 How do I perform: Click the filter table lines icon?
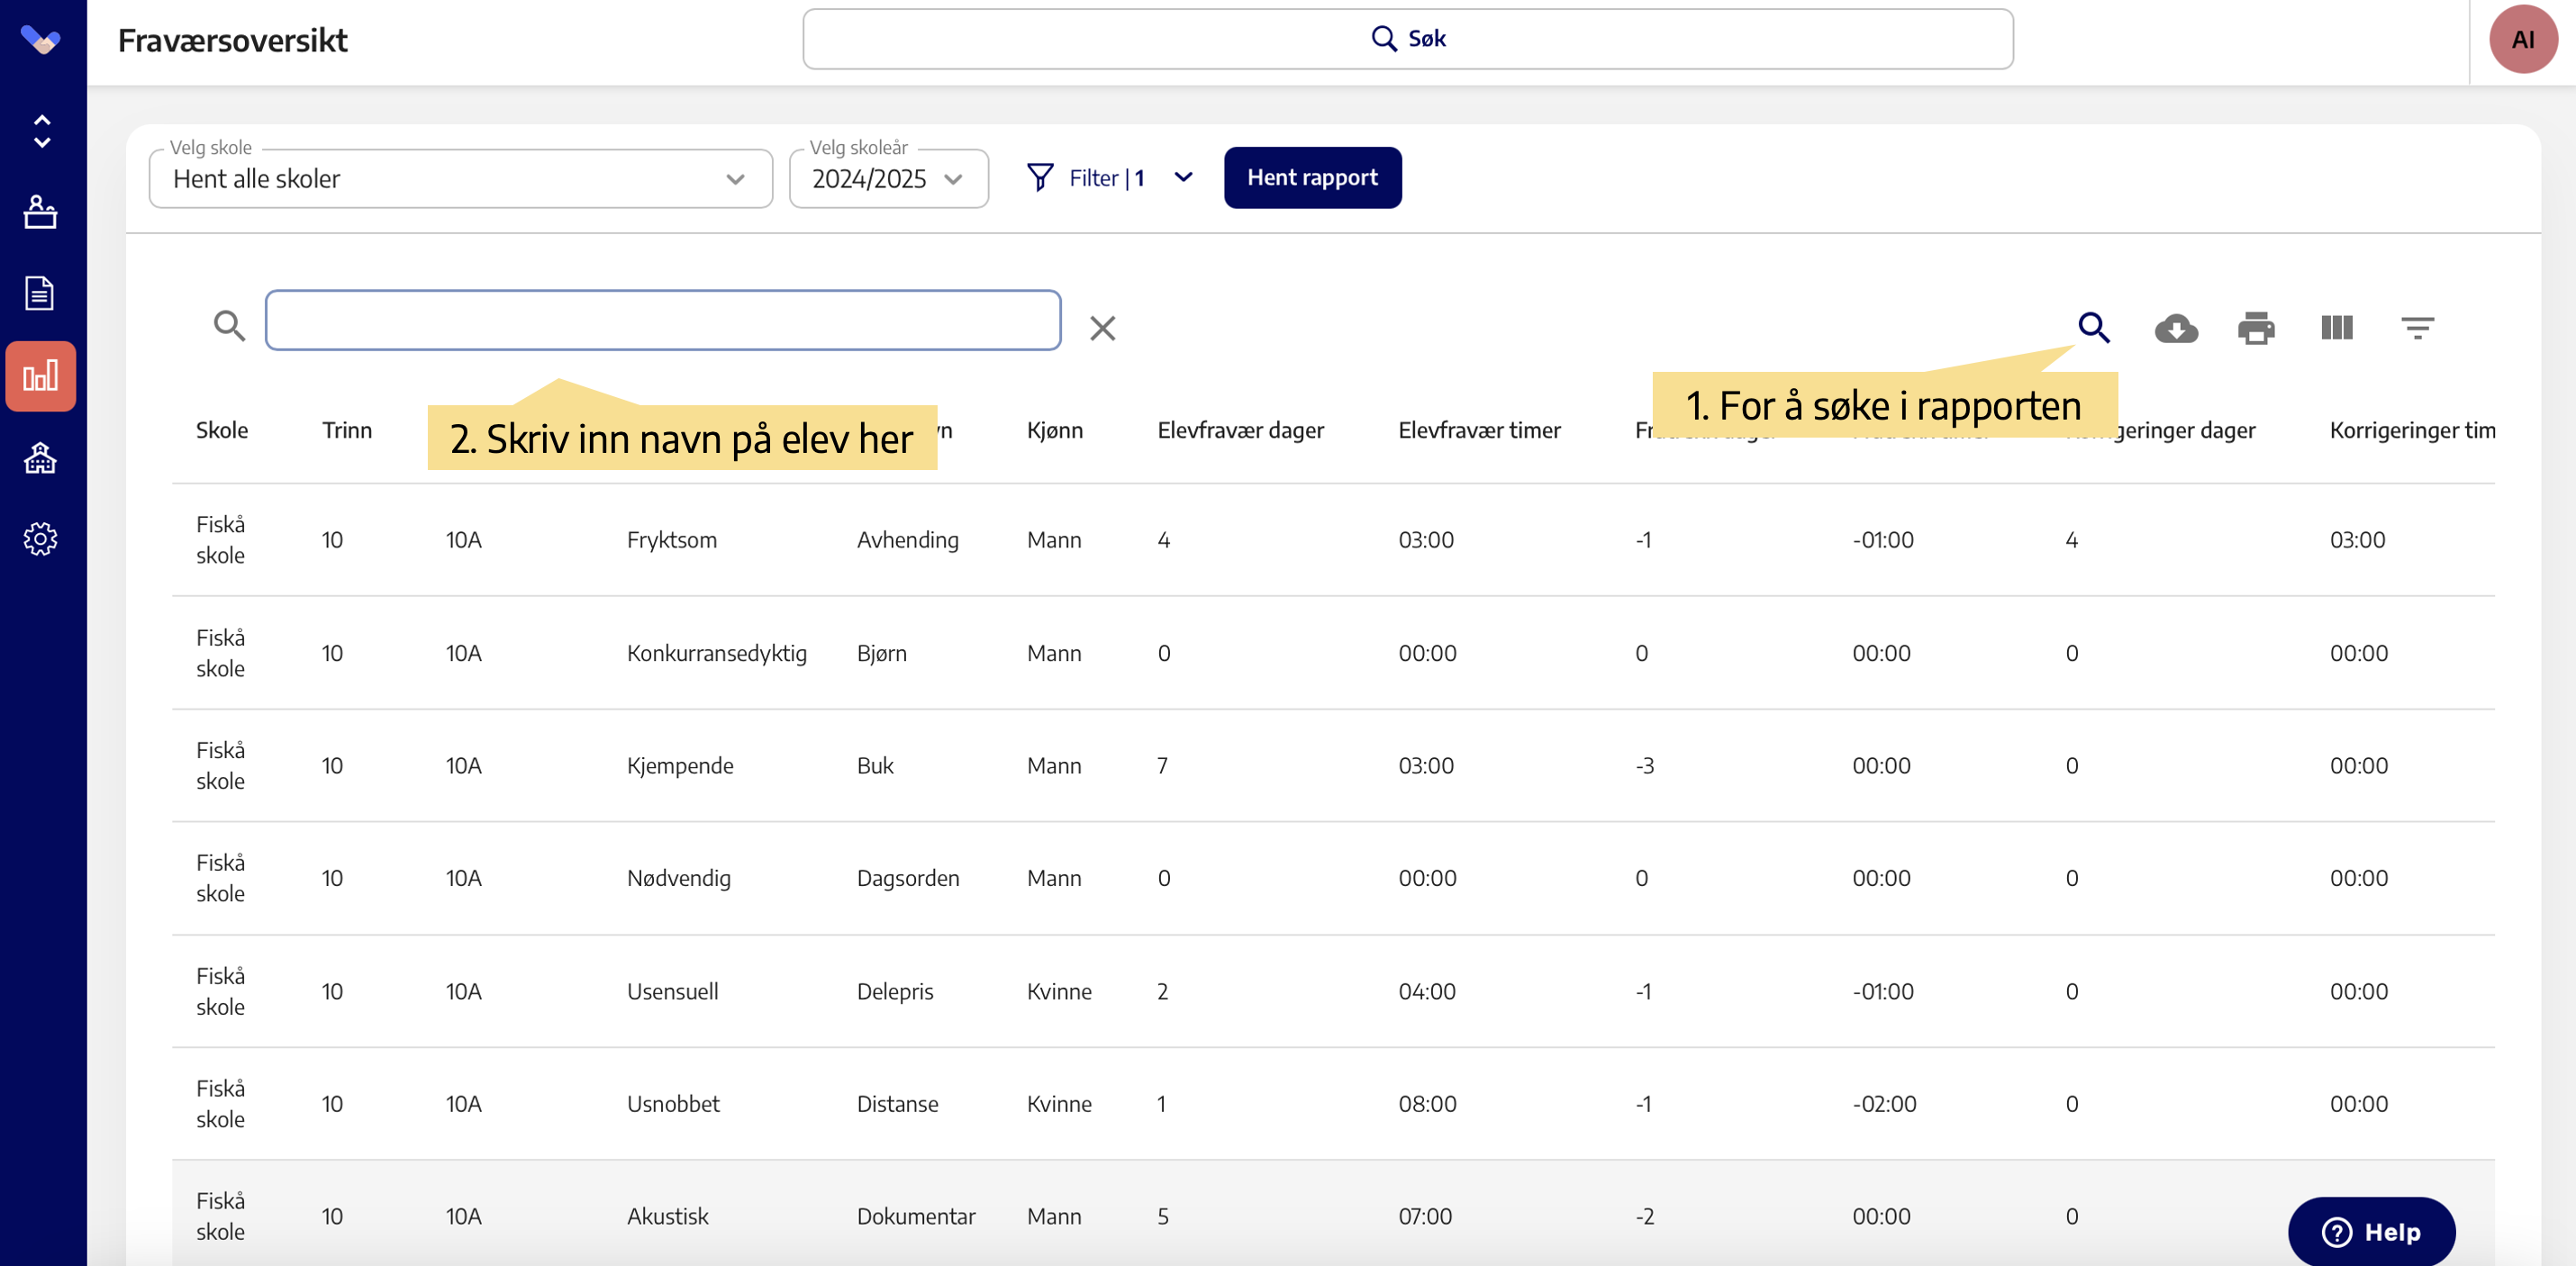[2417, 328]
